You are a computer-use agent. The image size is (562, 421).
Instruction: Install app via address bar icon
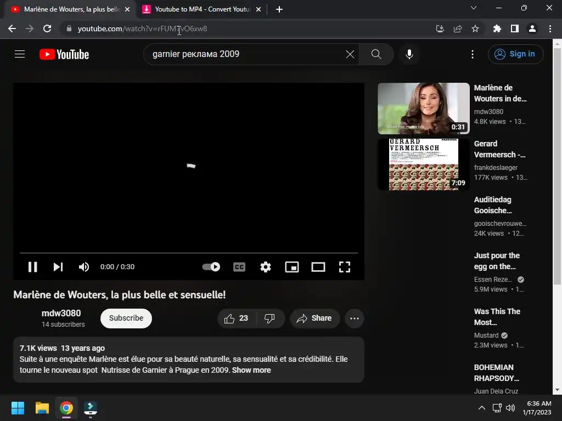[440, 29]
